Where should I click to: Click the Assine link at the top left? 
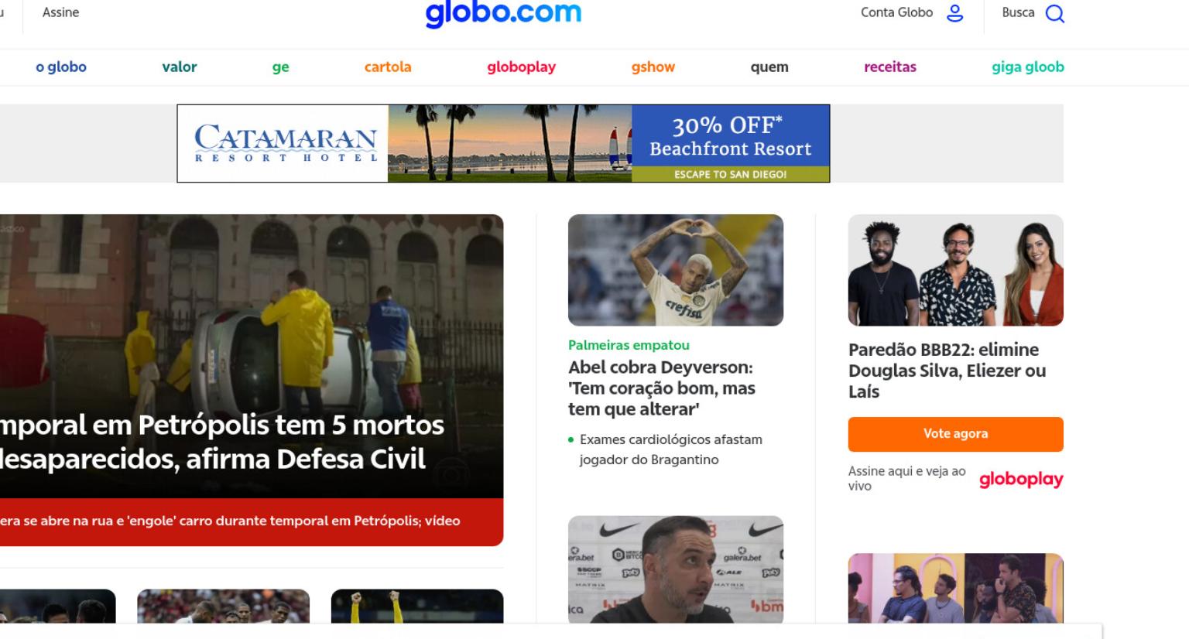point(60,12)
